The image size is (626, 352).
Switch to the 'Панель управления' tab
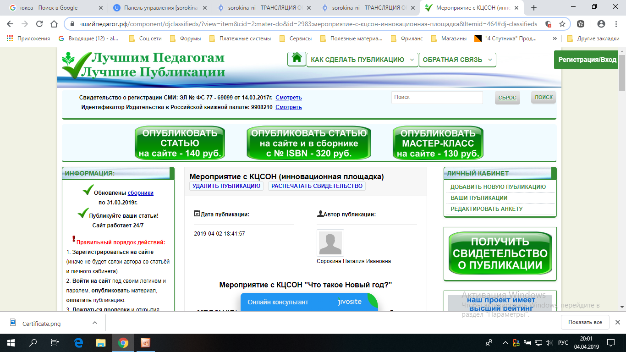point(160,8)
